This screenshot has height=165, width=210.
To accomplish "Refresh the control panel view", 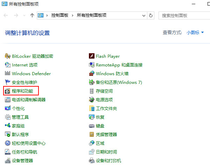I will (x=150, y=16).
